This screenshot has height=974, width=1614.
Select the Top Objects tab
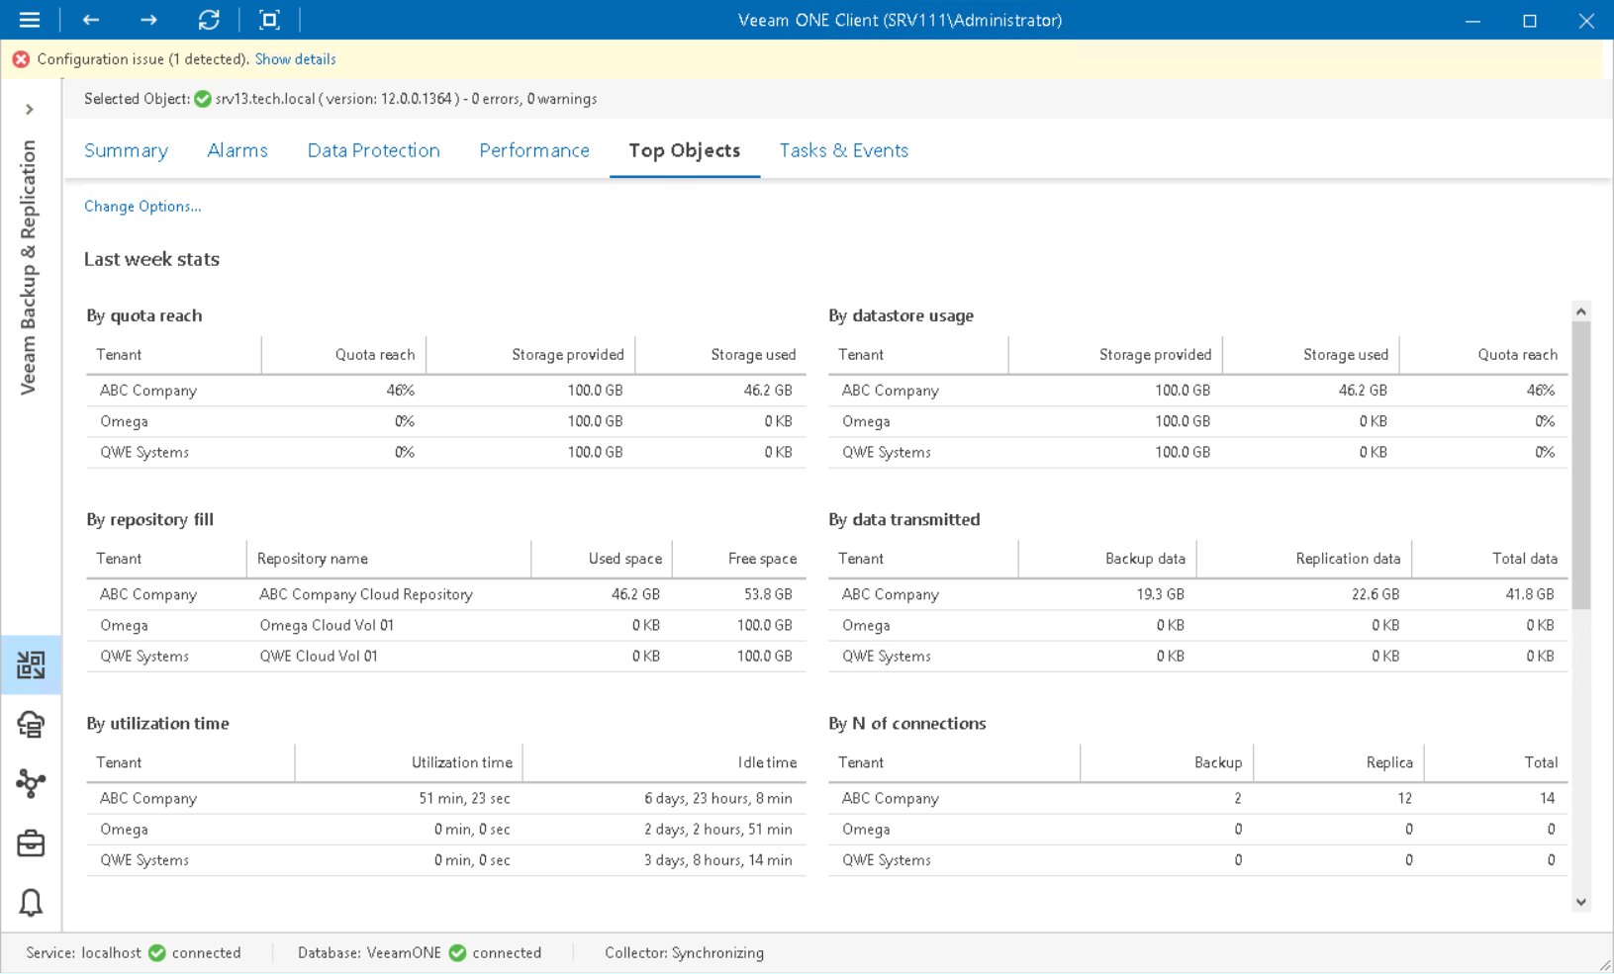[685, 150]
